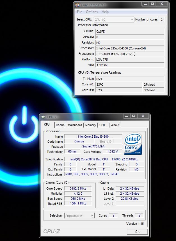Click the Cores count field in CPU-Z

coord(113,215)
